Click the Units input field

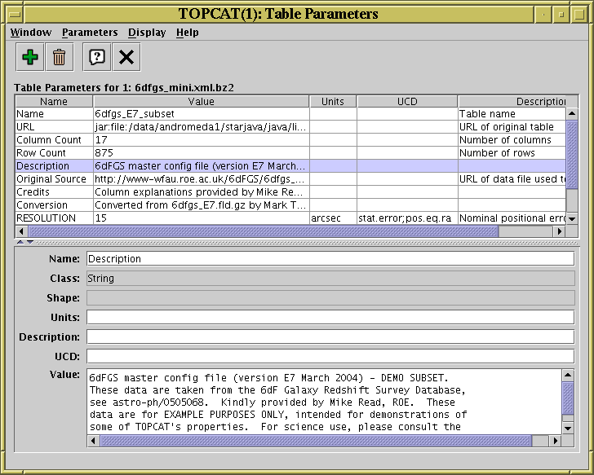330,318
